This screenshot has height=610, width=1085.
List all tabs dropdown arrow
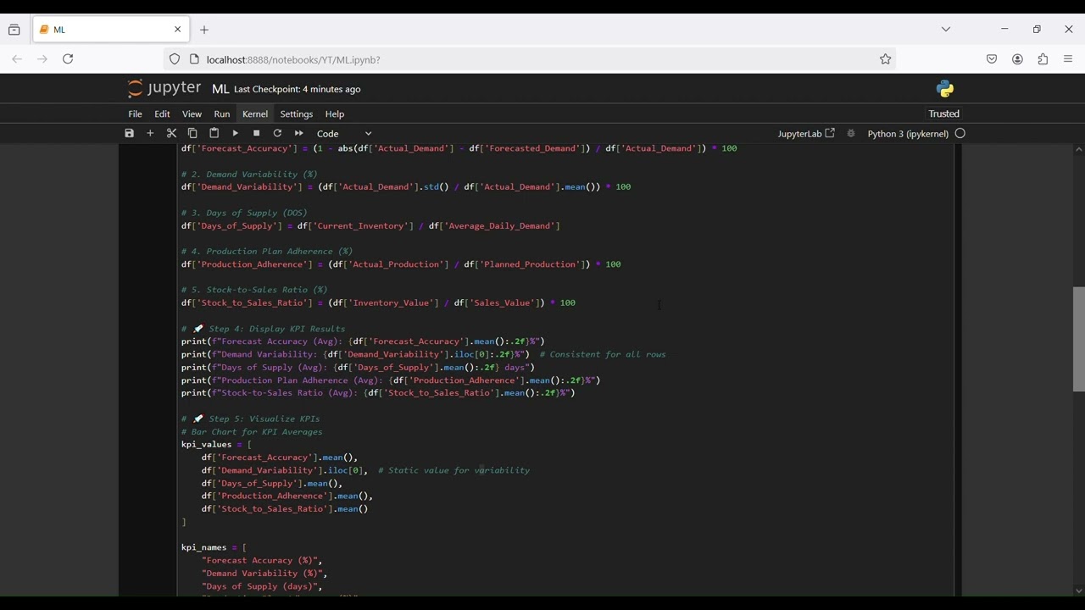[x=946, y=30]
